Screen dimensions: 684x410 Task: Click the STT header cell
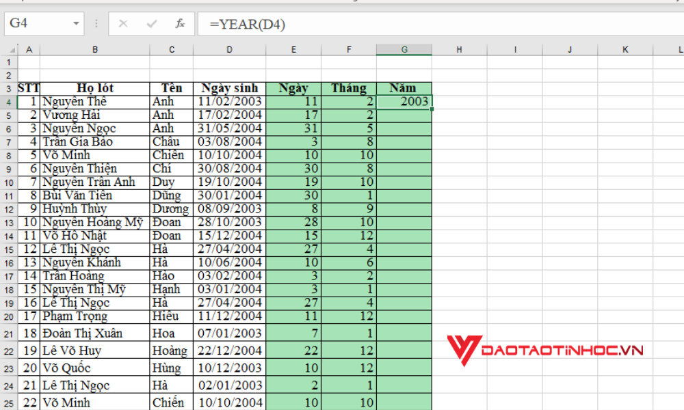[29, 87]
